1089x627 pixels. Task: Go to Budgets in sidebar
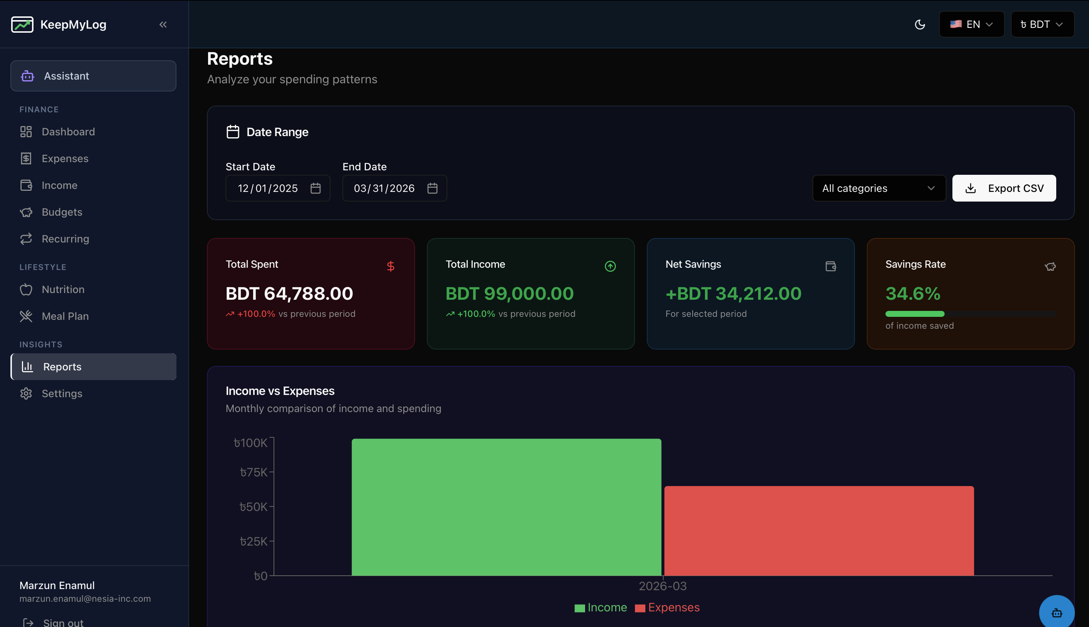[62, 212]
